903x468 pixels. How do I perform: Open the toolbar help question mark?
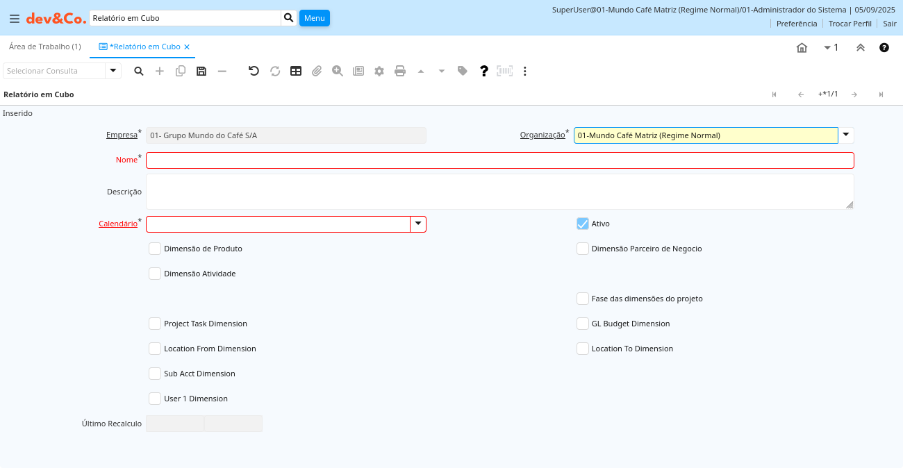[x=484, y=71]
